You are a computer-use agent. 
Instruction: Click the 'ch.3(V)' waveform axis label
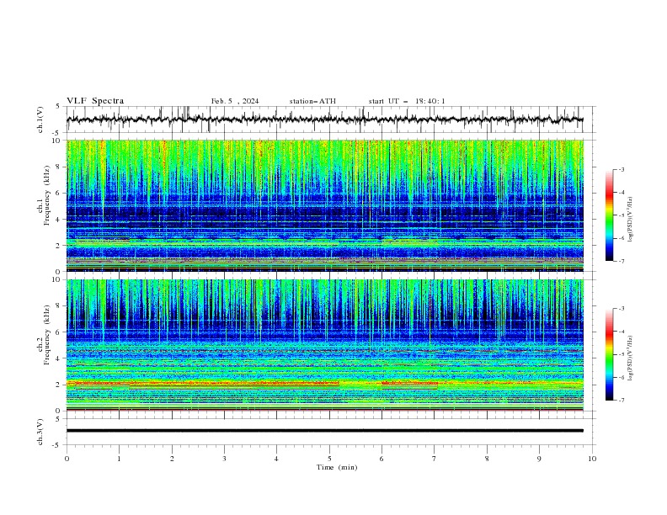point(40,432)
